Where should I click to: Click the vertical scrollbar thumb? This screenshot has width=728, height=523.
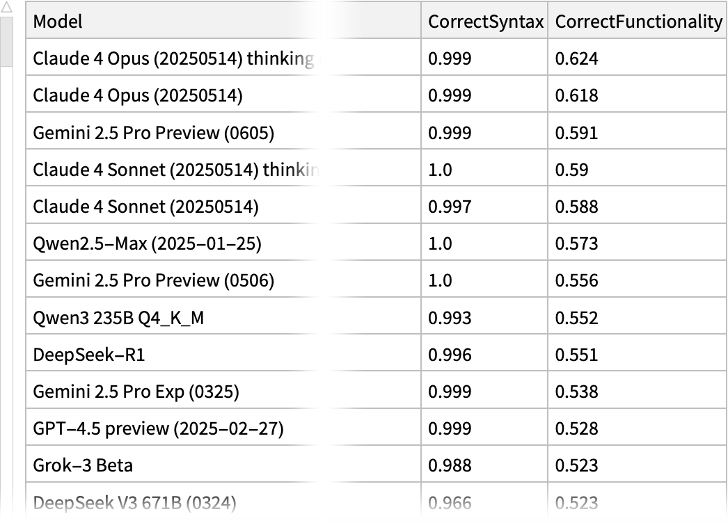(7, 42)
